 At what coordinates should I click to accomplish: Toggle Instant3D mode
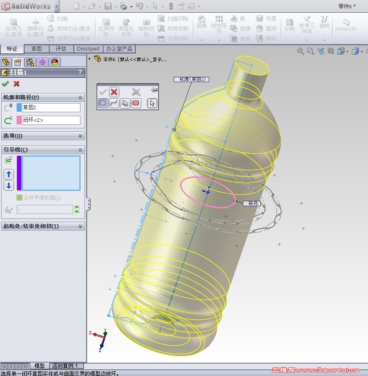(346, 25)
